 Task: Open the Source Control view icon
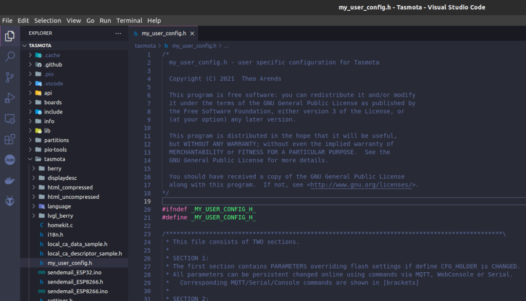click(10, 77)
